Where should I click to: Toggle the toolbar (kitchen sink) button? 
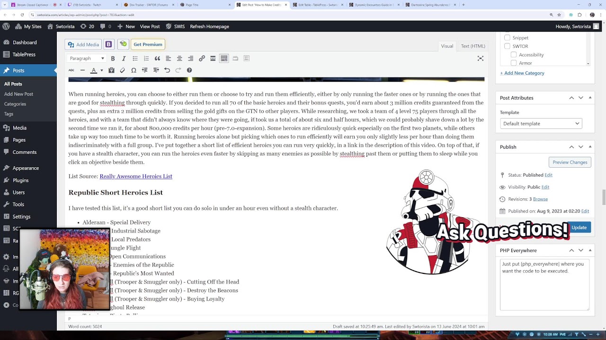tap(224, 59)
